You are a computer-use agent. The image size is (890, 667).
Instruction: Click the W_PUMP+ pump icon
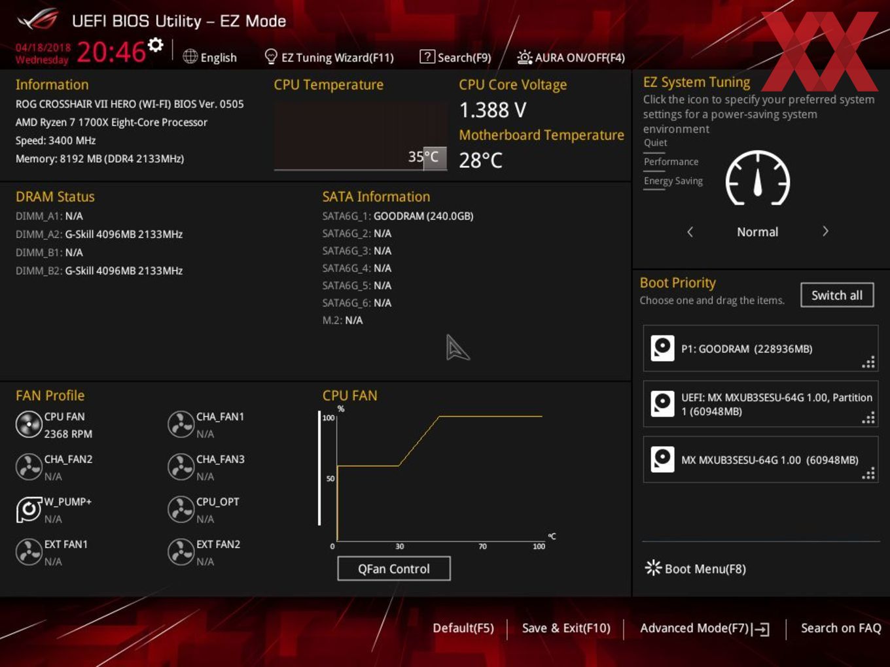pyautogui.click(x=29, y=509)
